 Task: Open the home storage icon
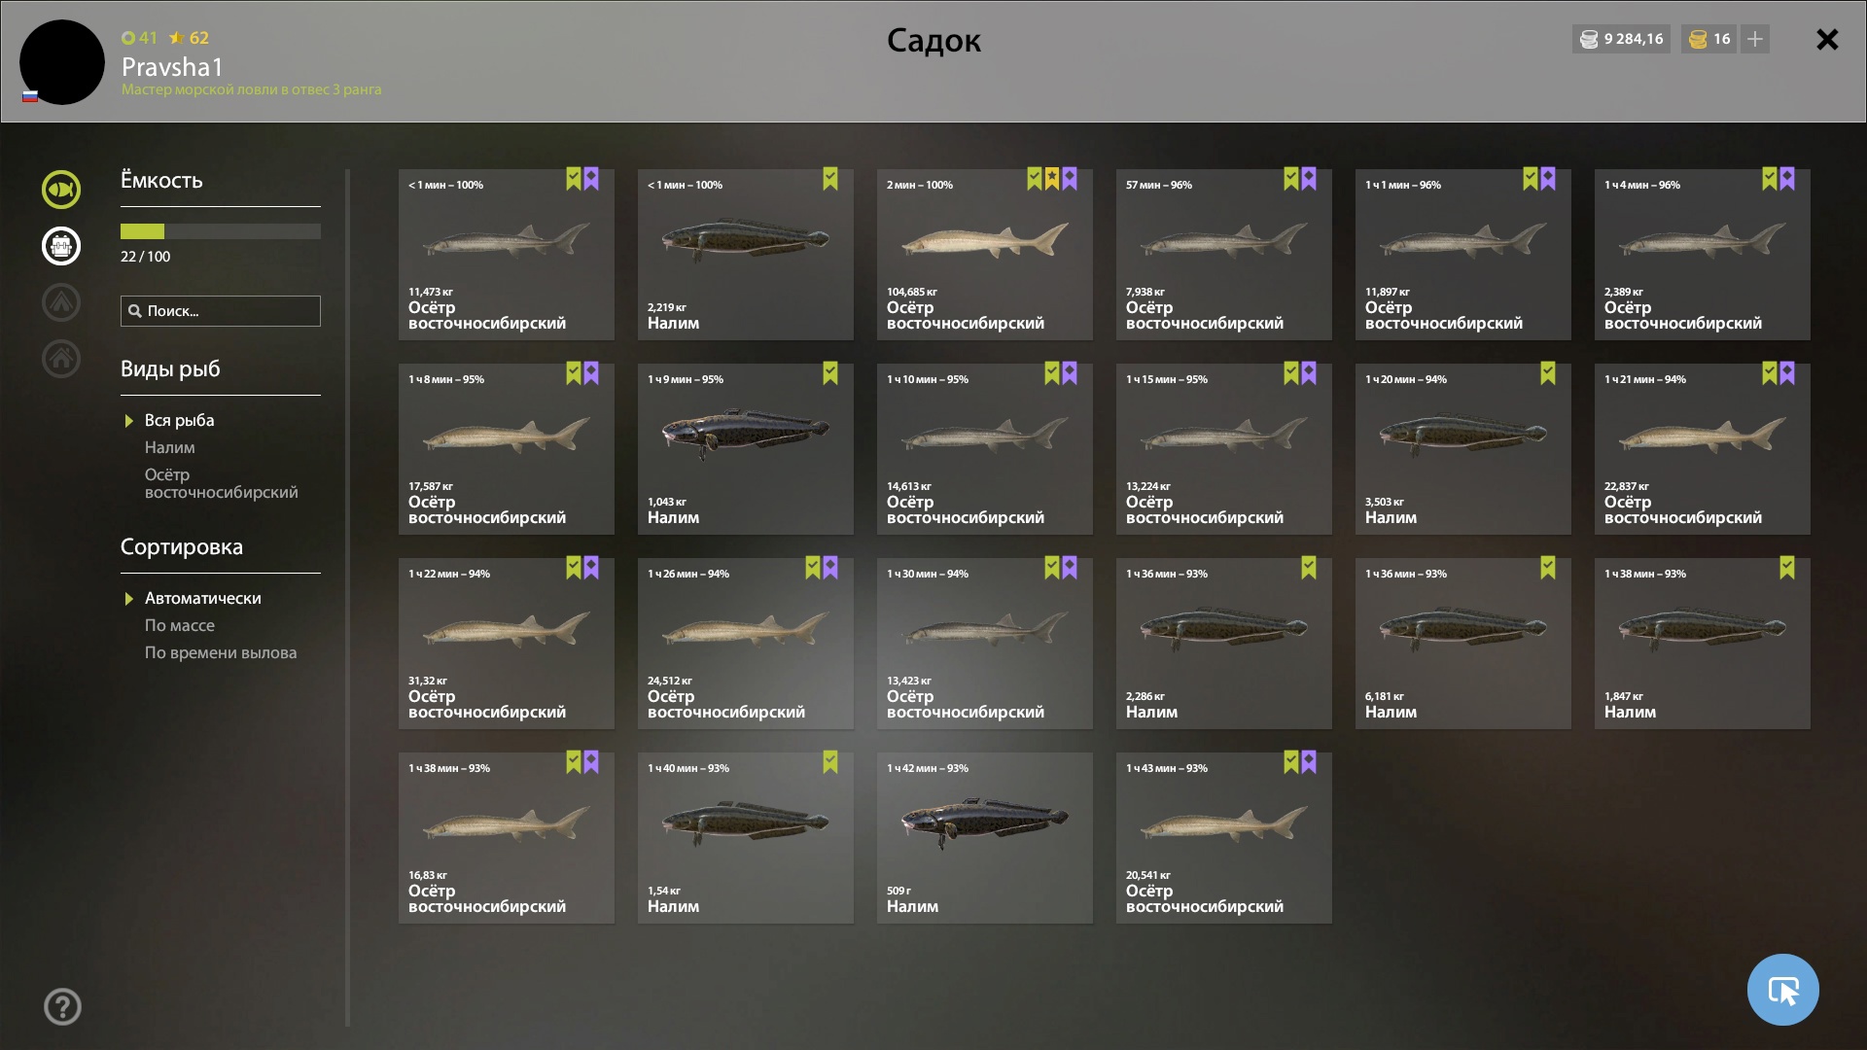click(x=61, y=359)
